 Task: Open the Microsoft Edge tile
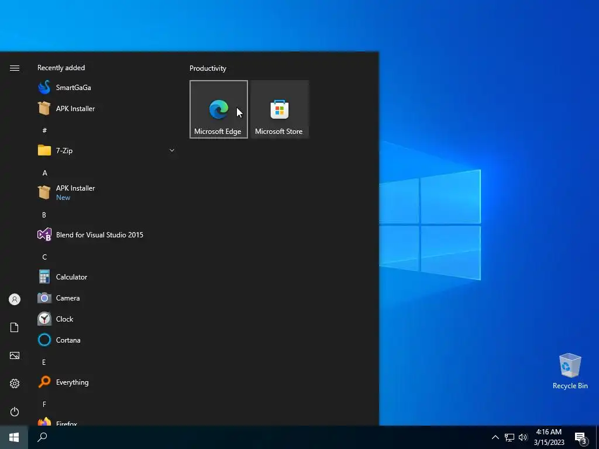(x=219, y=109)
